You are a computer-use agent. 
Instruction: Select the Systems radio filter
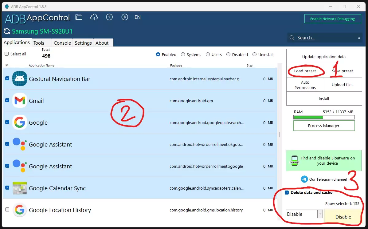pos(183,54)
